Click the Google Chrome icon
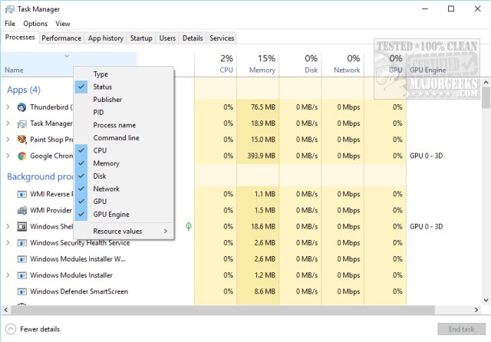 [x=21, y=156]
